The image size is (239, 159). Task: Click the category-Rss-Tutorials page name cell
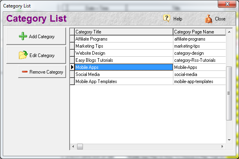(199, 60)
